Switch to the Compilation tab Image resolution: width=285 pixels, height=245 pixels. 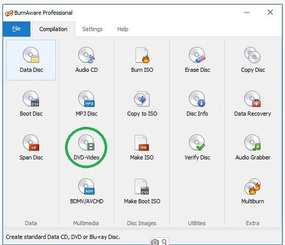pyautogui.click(x=53, y=29)
